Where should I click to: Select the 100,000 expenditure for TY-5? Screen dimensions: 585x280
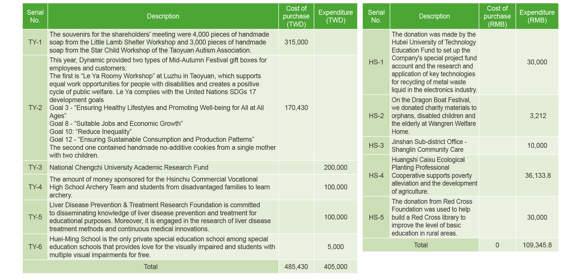click(336, 217)
